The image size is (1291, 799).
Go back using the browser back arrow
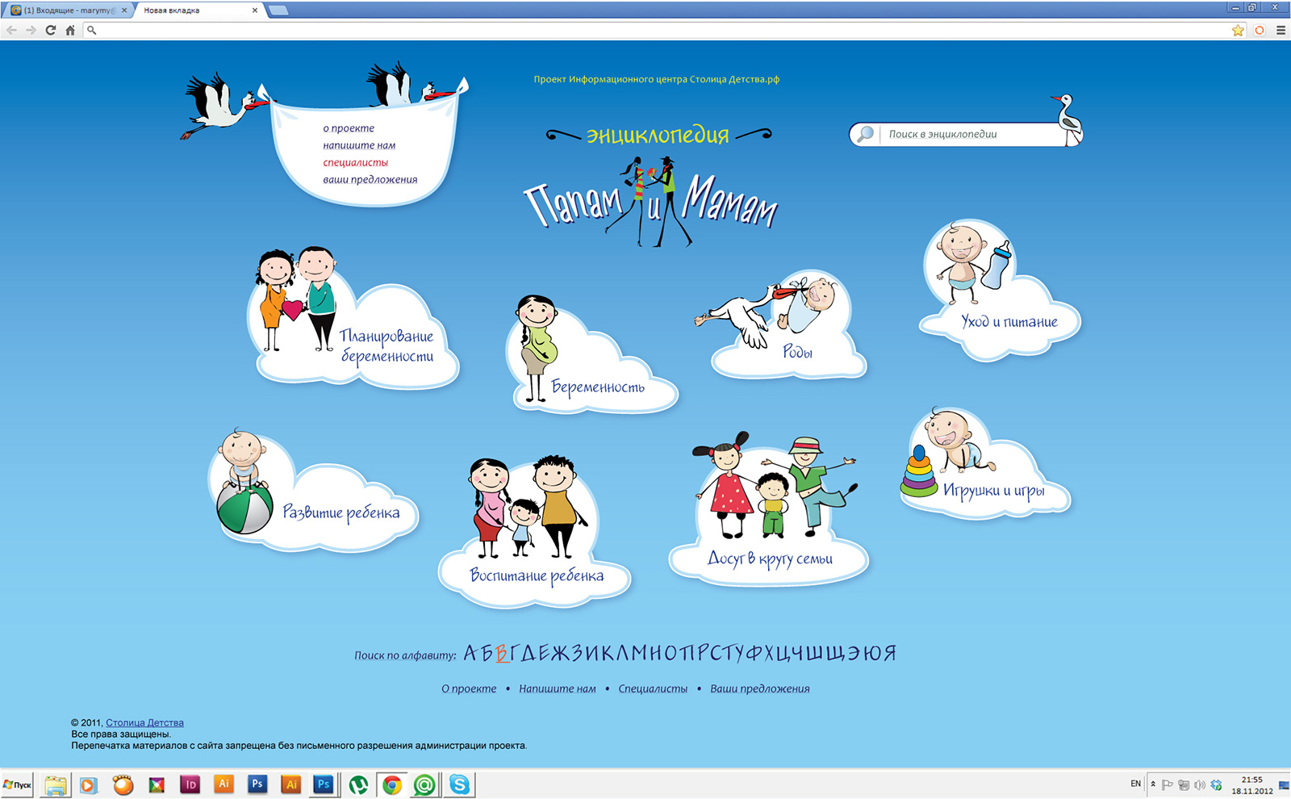coord(11,30)
